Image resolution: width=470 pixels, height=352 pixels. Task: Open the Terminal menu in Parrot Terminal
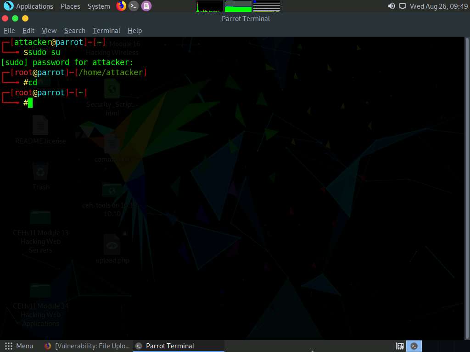[x=106, y=31]
